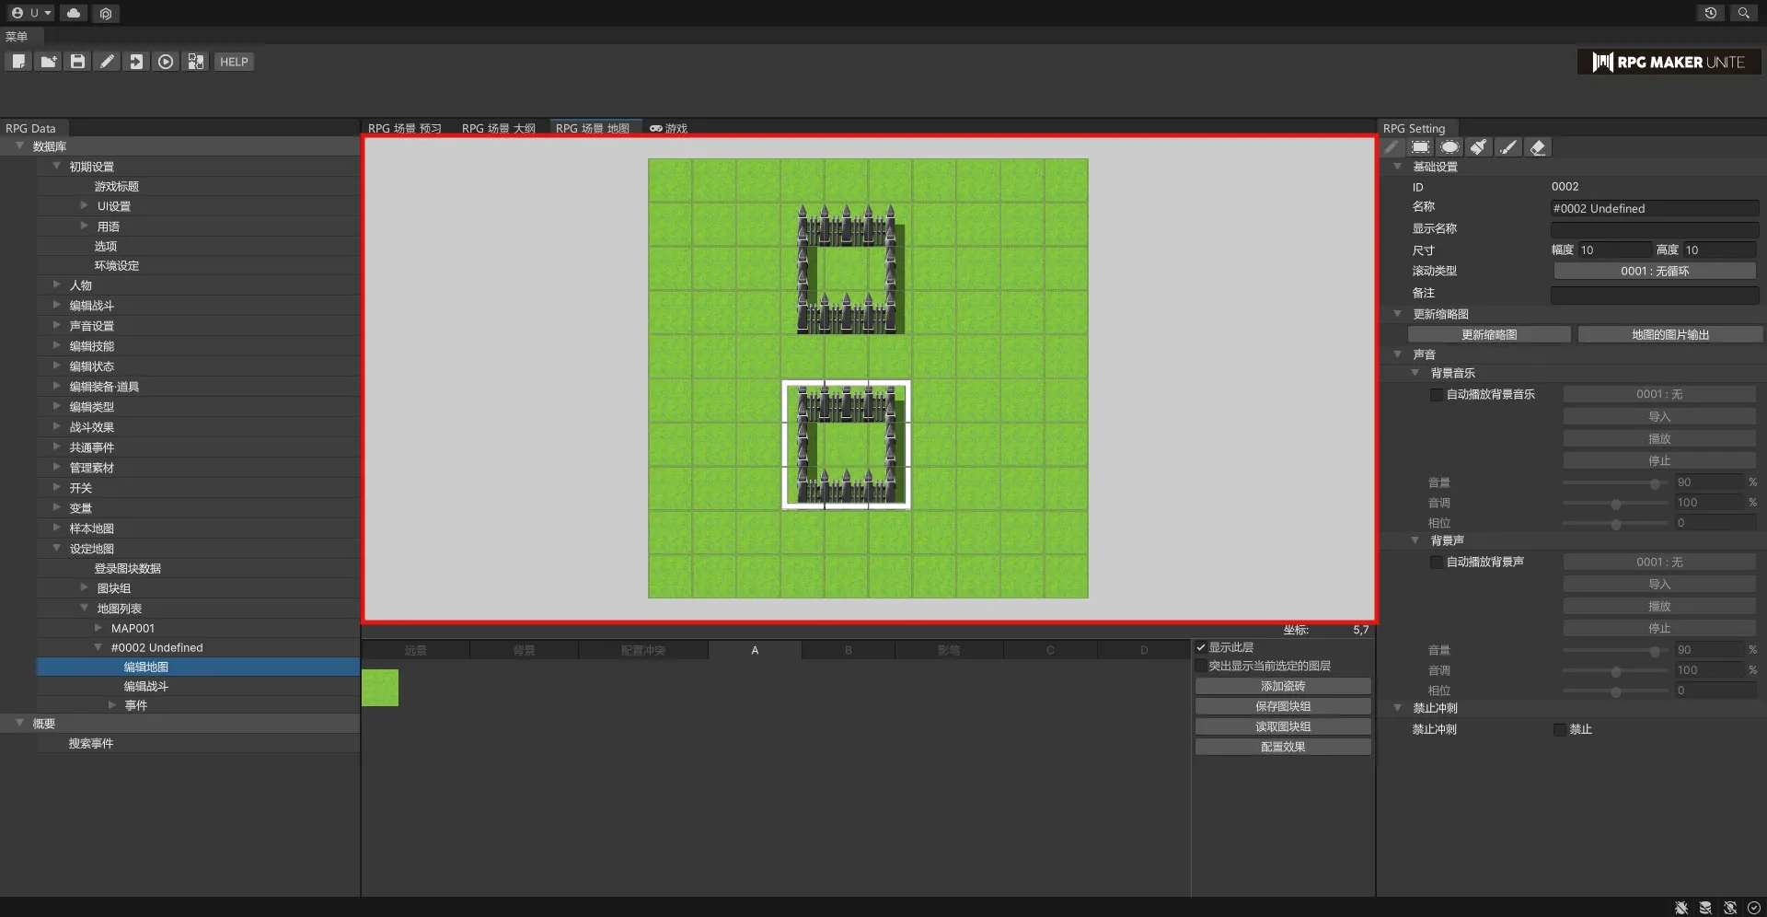
Task: Click the 添加瓷砖 button
Action: pyautogui.click(x=1282, y=686)
